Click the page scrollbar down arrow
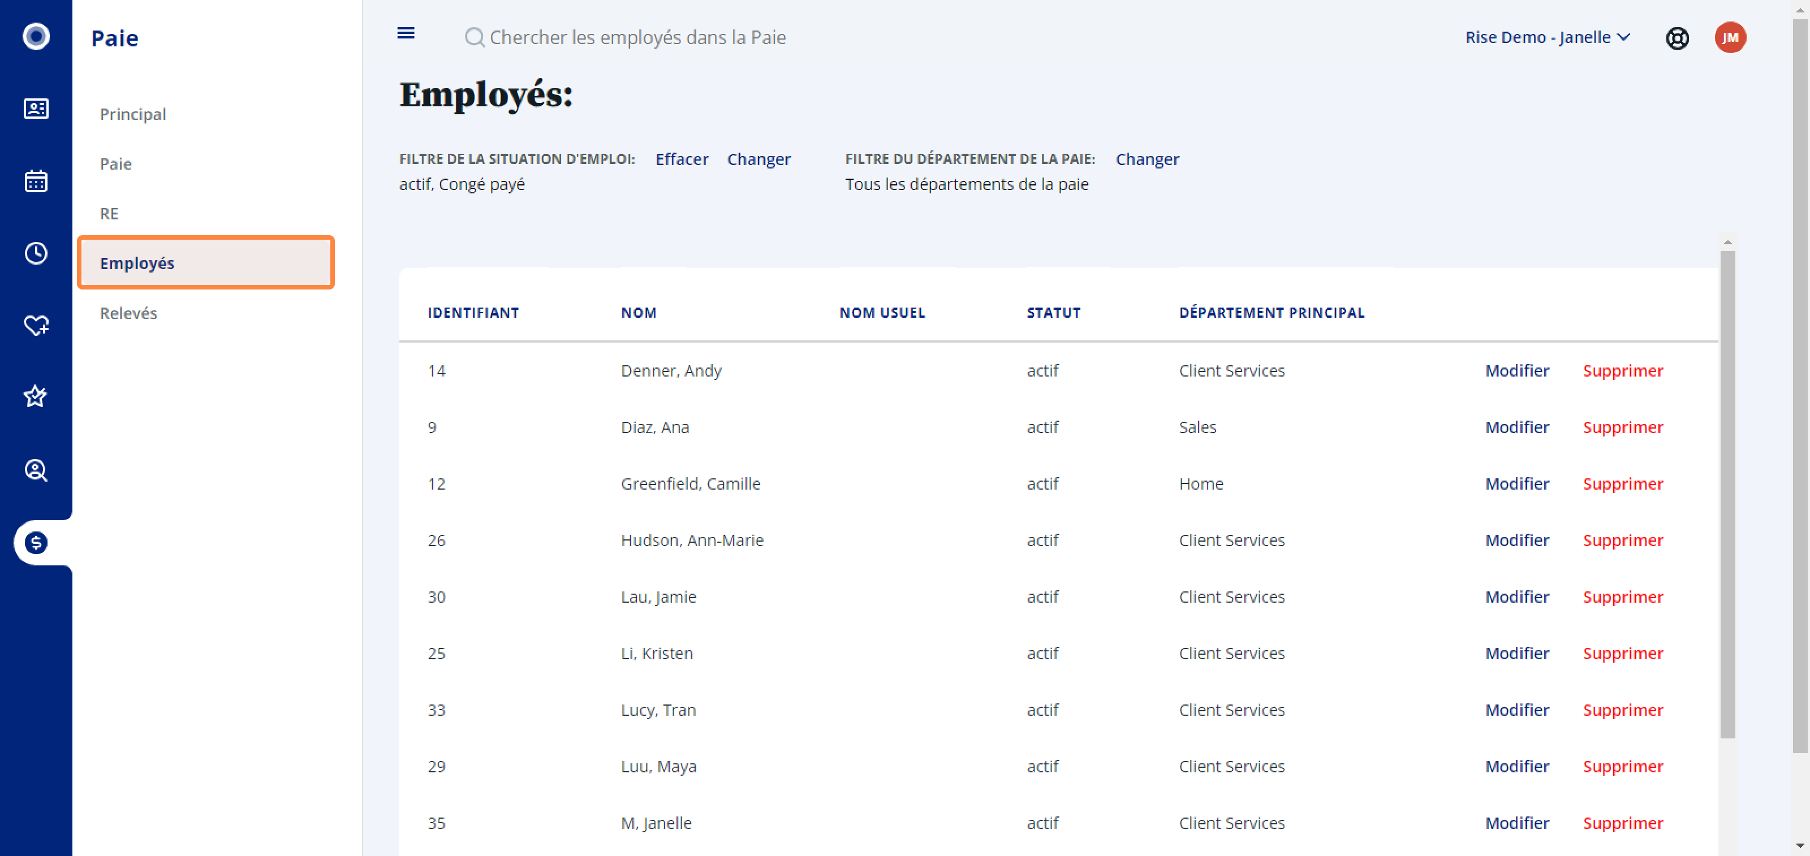1810x856 pixels. tap(1799, 845)
